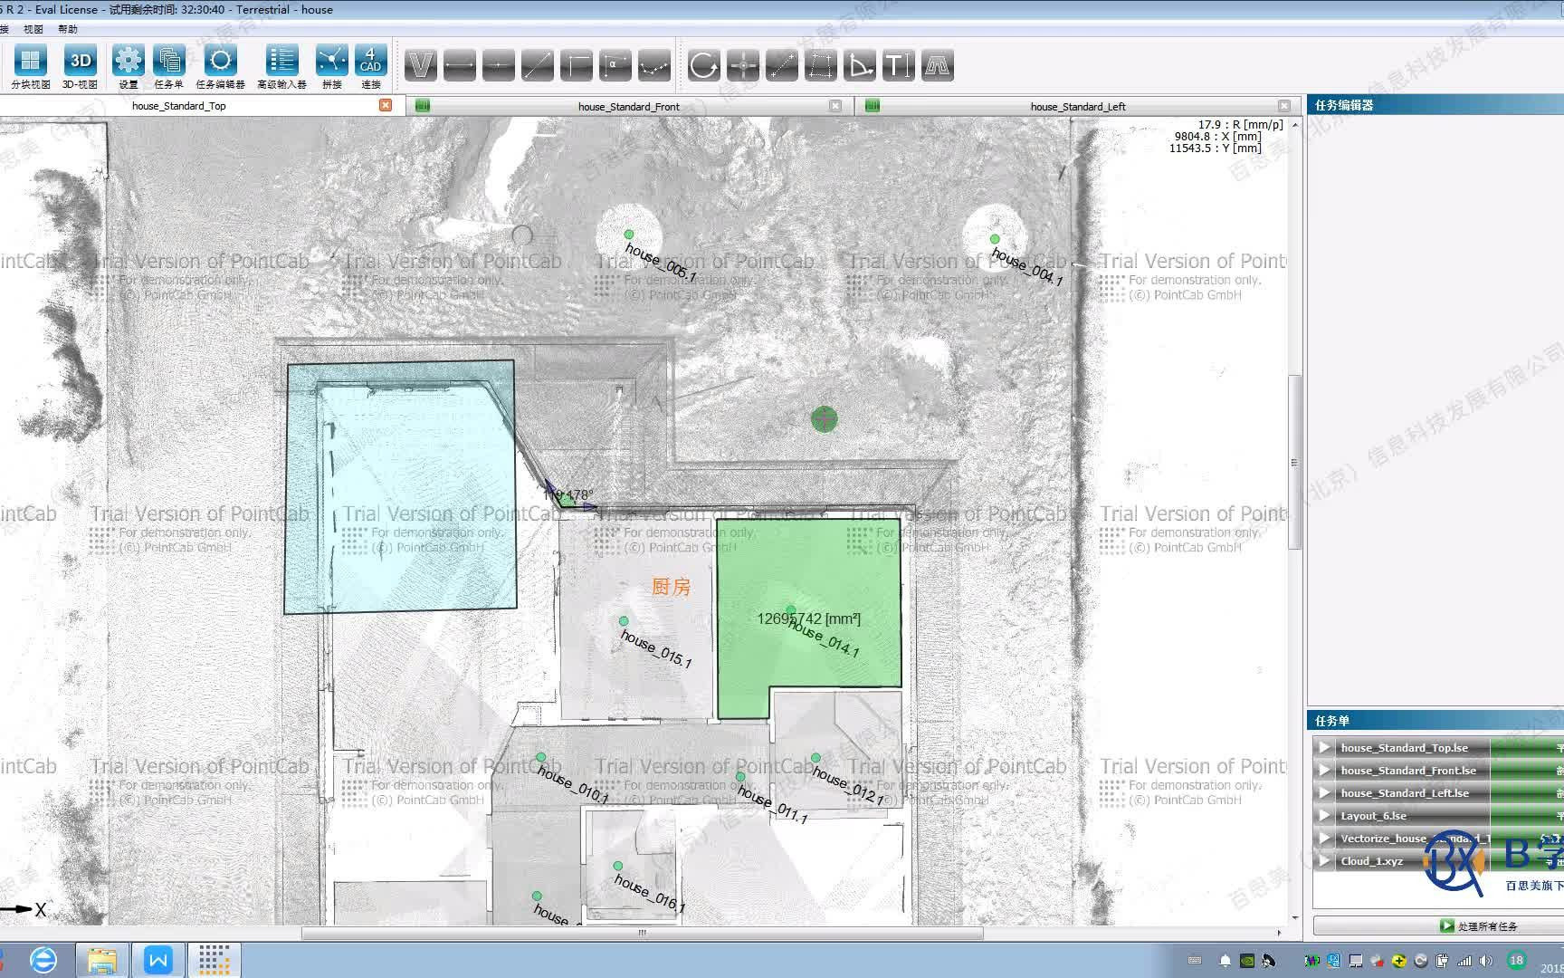The image size is (1564, 978).
Task: Run the house_Standard_Front.lse job
Action: pos(1324,771)
